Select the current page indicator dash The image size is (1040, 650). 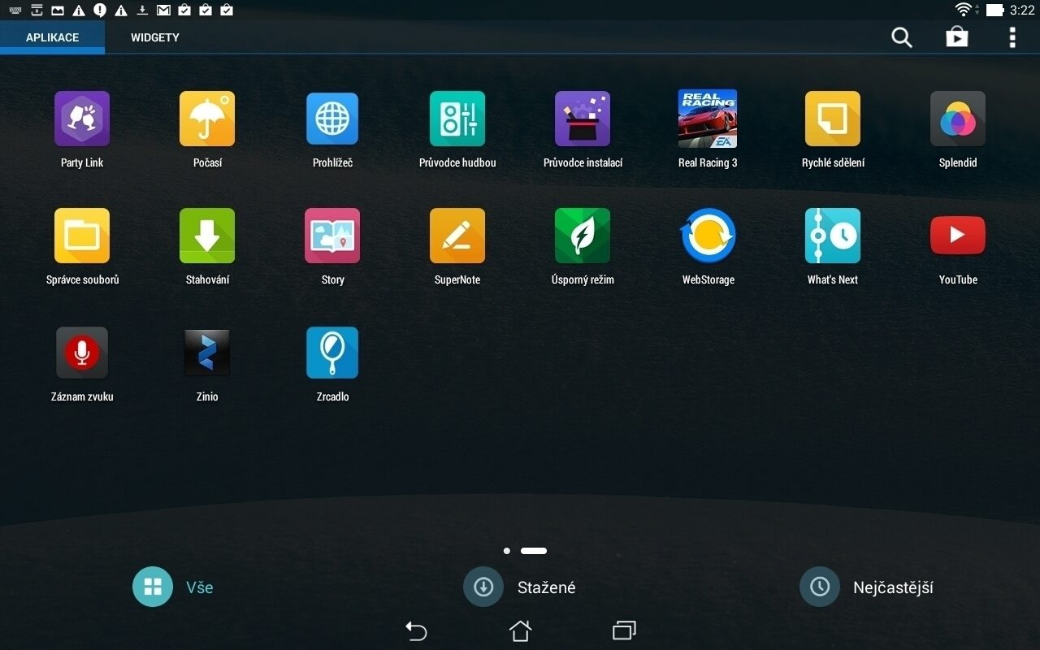pyautogui.click(x=534, y=551)
